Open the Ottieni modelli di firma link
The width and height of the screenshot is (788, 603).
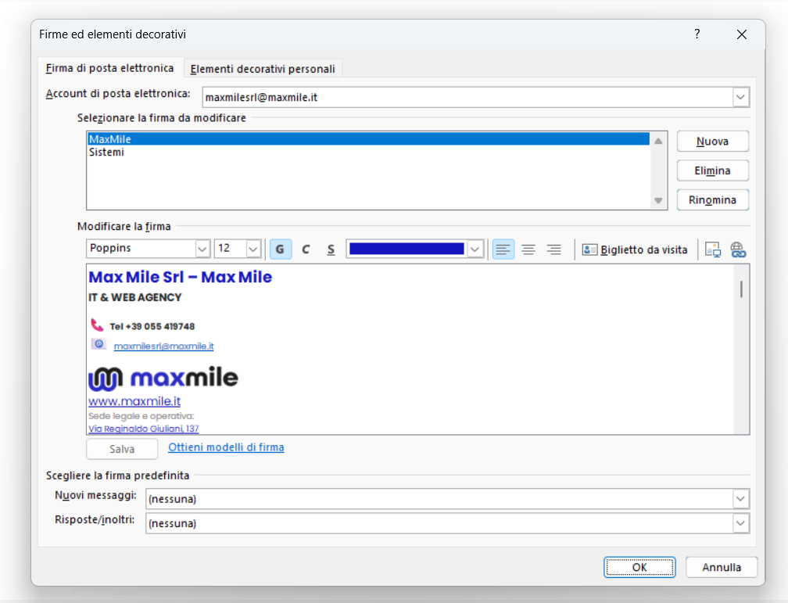point(226,447)
